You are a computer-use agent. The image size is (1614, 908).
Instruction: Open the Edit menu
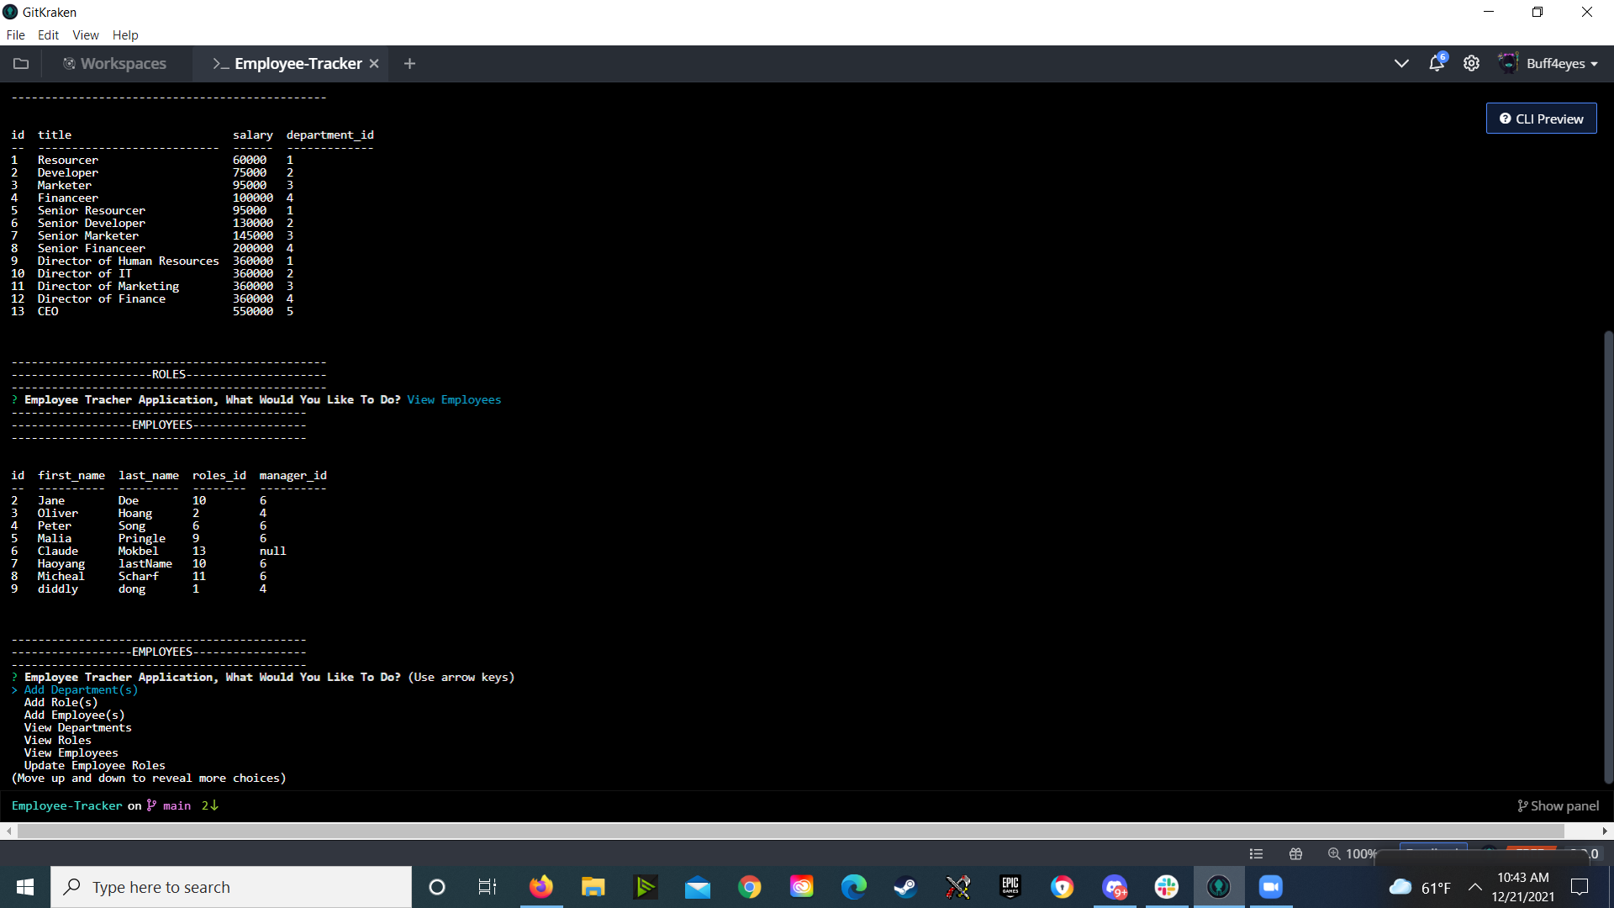pos(48,35)
